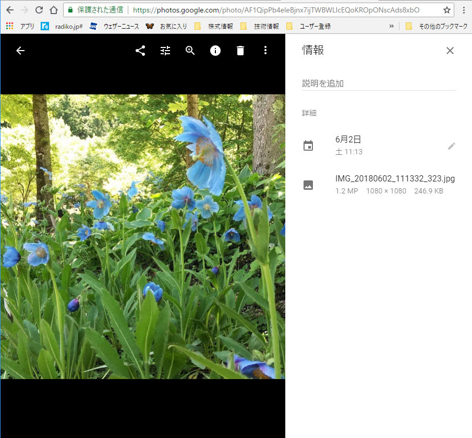
Task: Open Chrome's three-dot menu
Action: coord(464,10)
